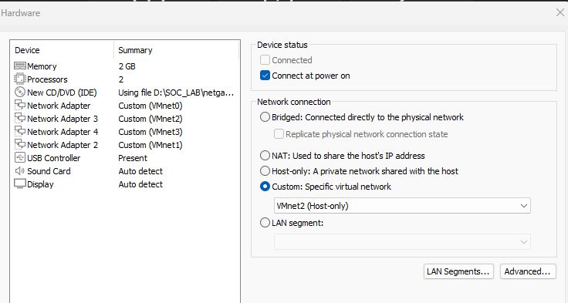Select the Sound Card speaker icon

point(20,170)
